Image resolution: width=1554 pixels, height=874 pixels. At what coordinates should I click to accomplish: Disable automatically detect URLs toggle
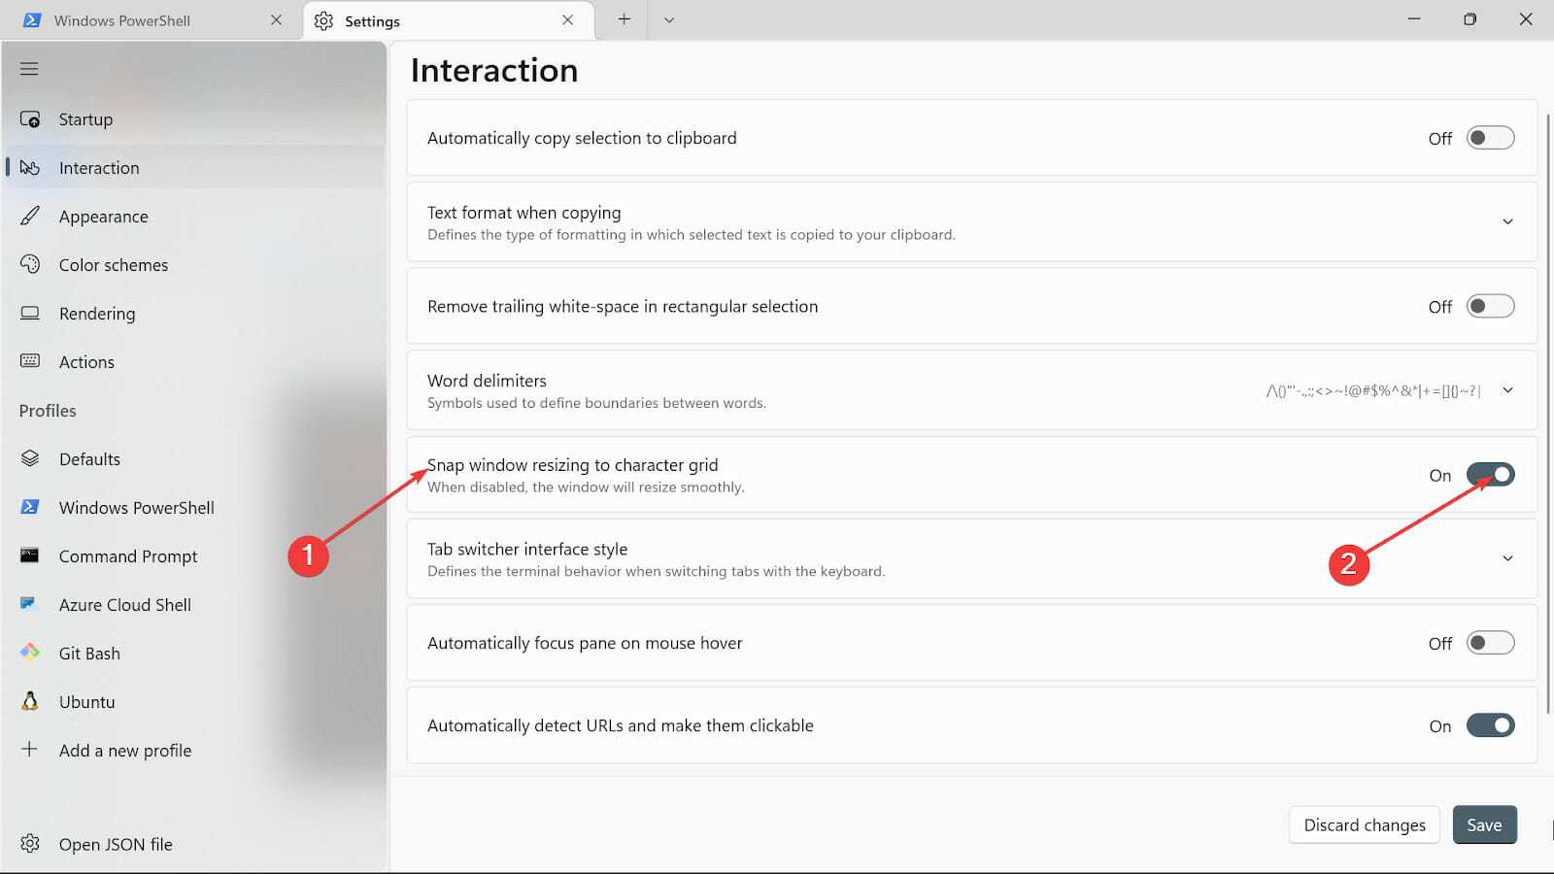(1491, 725)
